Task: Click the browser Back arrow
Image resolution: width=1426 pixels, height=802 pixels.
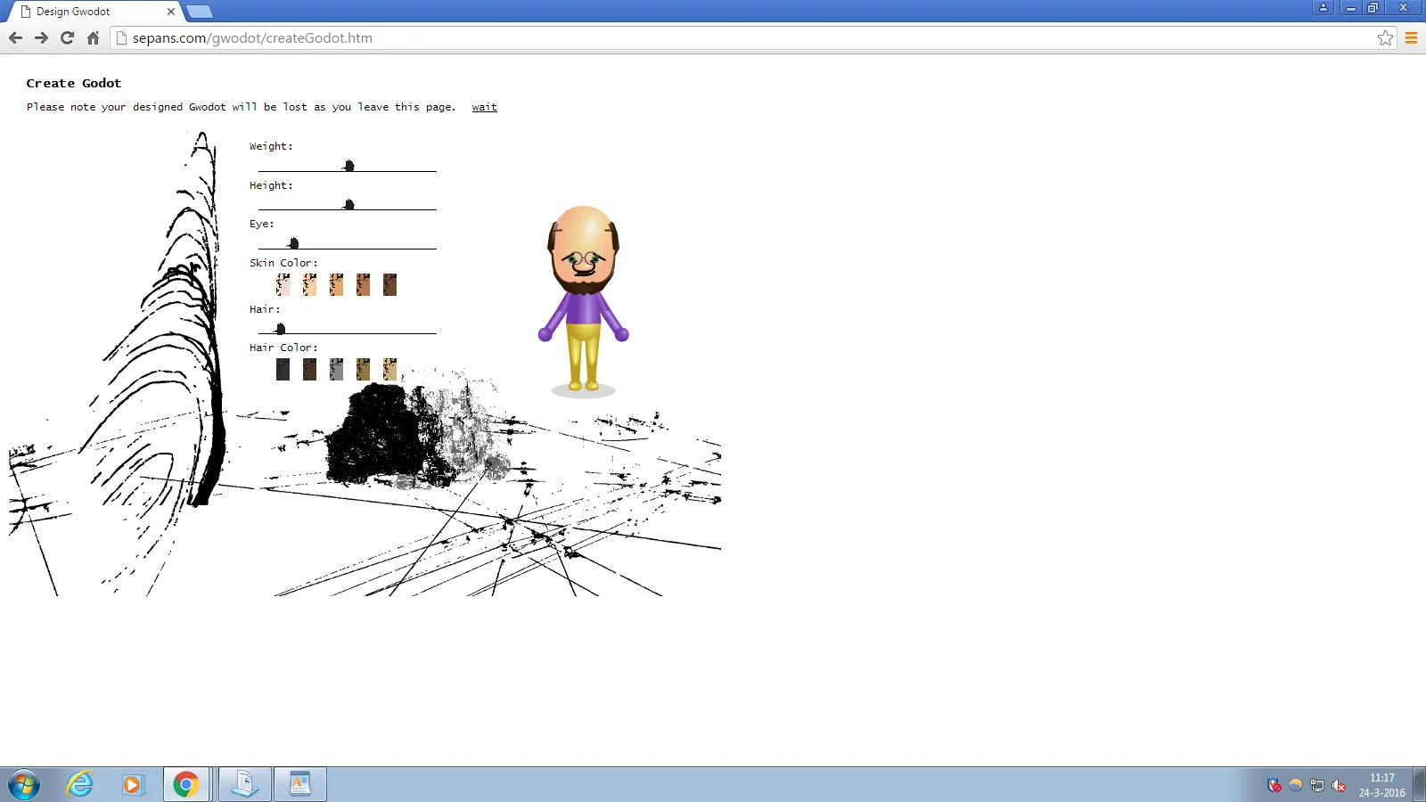Action: pos(15,37)
